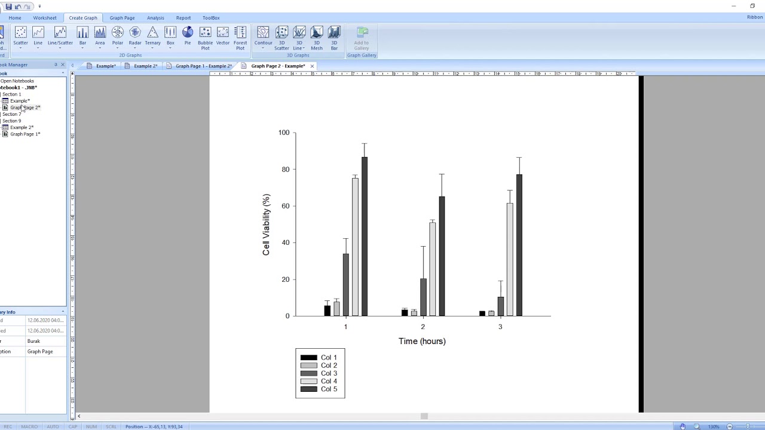The height and width of the screenshot is (430, 765).
Task: Open quick access toolbar customize dropdown
Action: point(39,7)
